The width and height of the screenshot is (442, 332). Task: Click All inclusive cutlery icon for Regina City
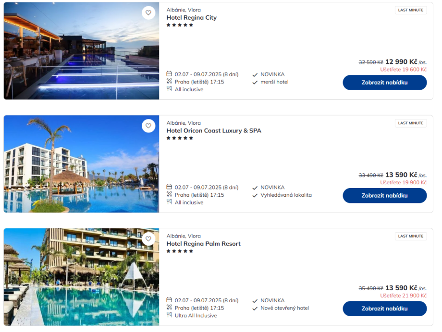(169, 89)
